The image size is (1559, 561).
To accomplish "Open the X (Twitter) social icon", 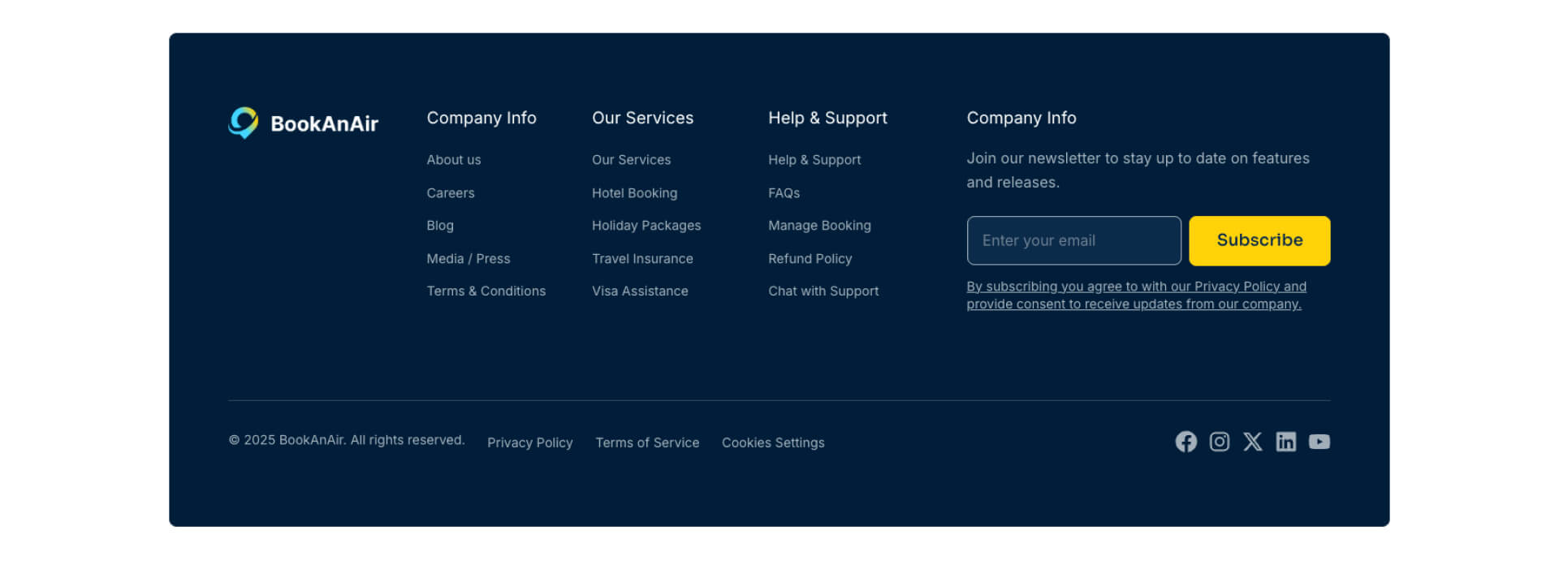I will [x=1252, y=442].
